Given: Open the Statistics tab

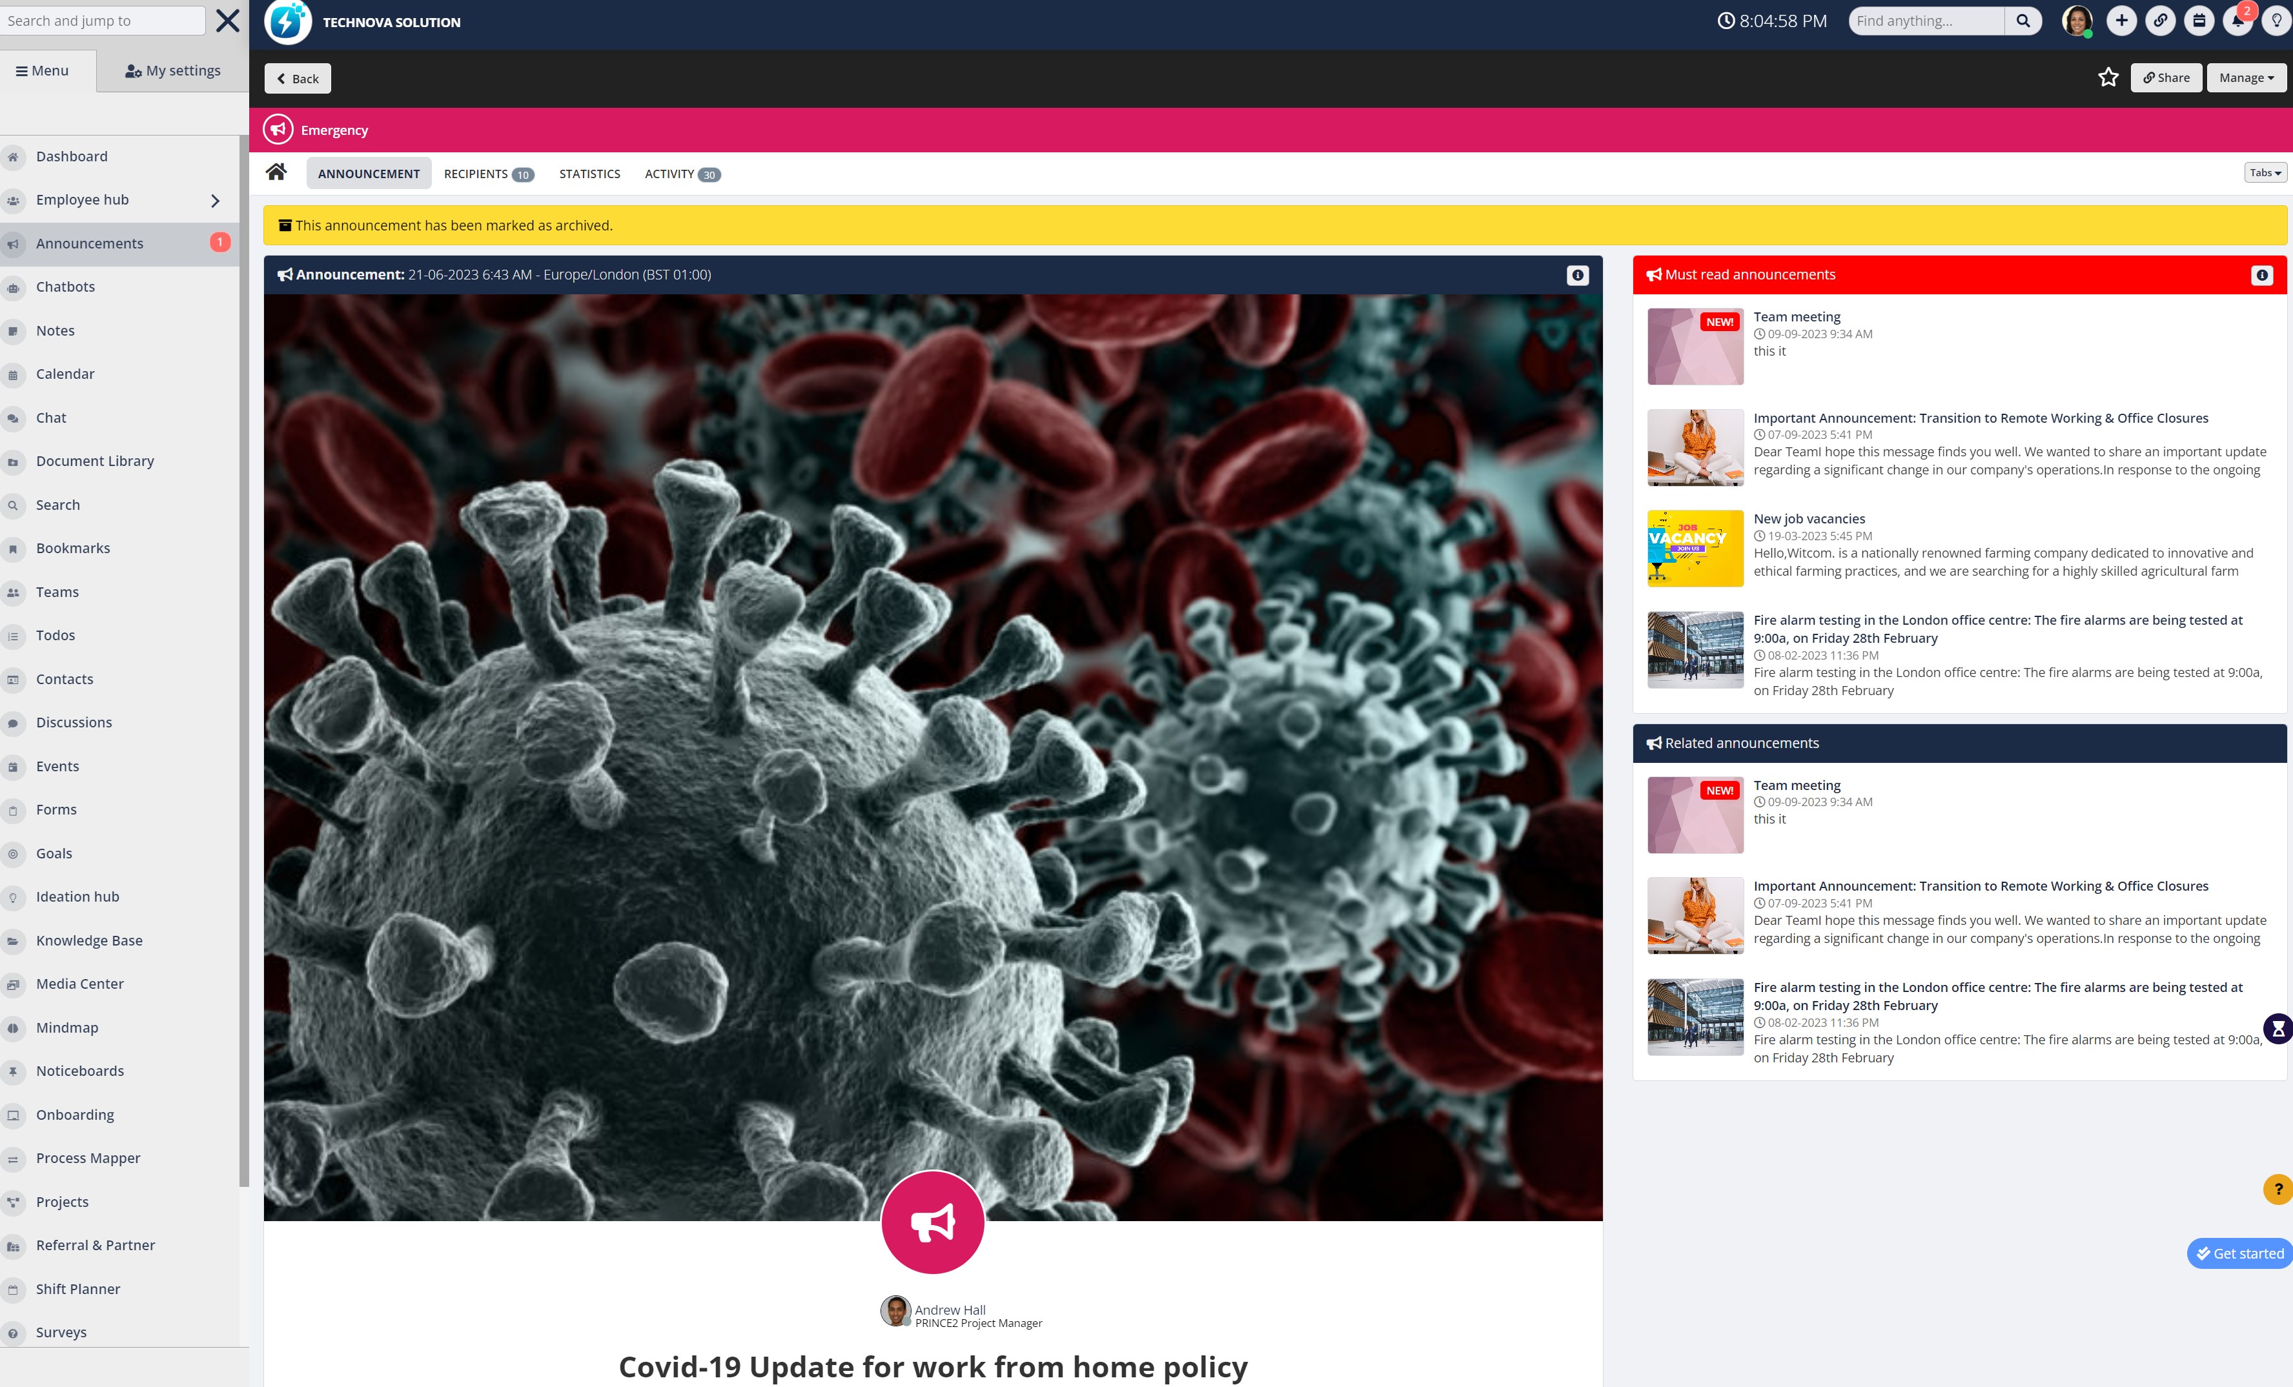Looking at the screenshot, I should (x=589, y=174).
